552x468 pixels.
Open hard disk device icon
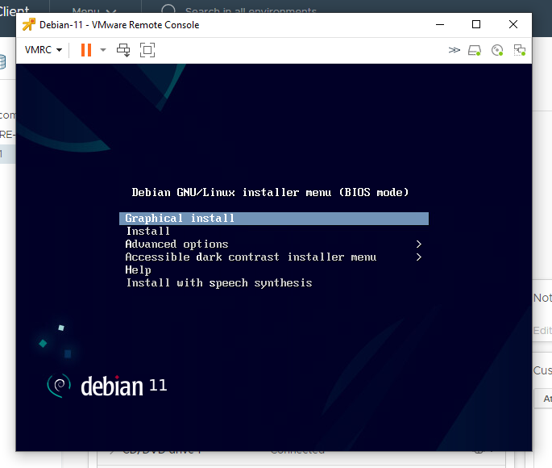point(474,50)
